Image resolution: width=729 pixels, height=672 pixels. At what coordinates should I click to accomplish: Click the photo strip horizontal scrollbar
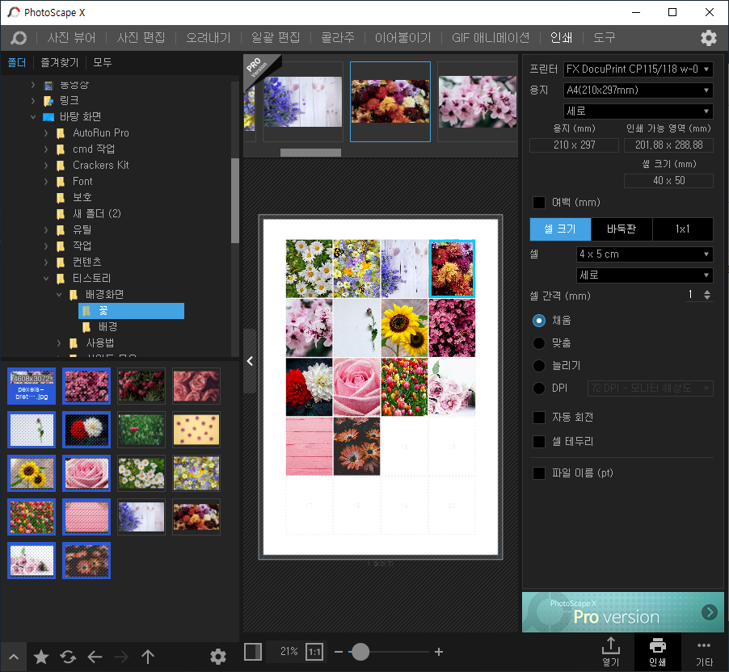pyautogui.click(x=310, y=153)
